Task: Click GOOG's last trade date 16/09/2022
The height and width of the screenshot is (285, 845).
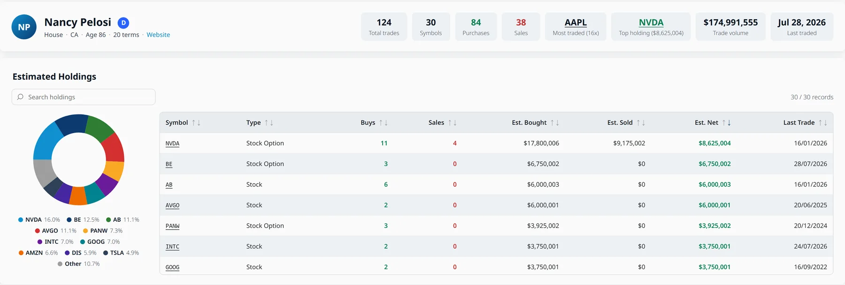Action: pos(810,267)
